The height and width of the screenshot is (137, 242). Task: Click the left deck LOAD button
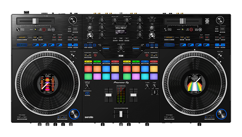(x=75, y=29)
